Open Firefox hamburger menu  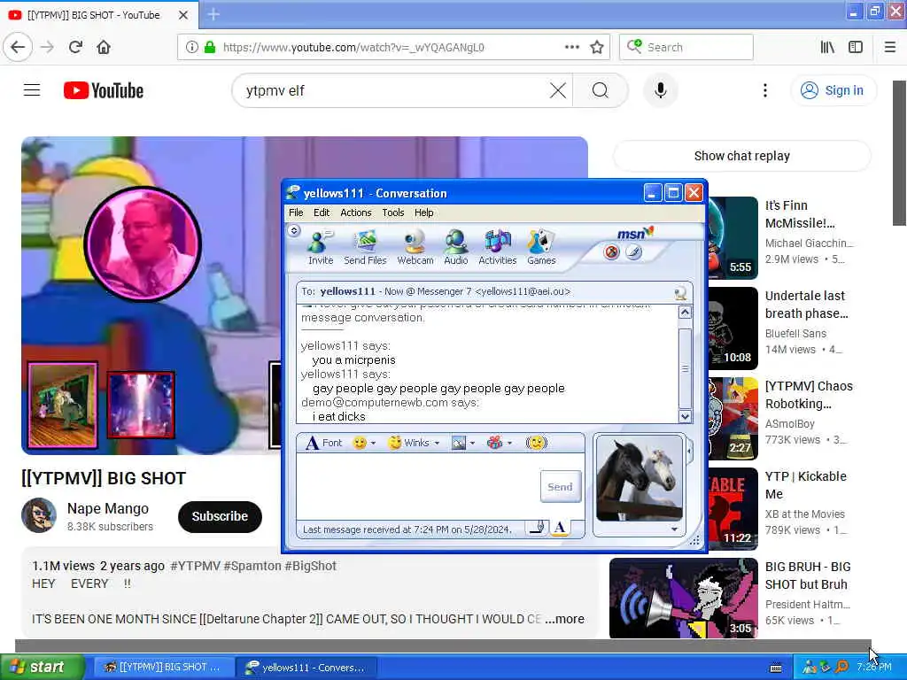pyautogui.click(x=890, y=47)
